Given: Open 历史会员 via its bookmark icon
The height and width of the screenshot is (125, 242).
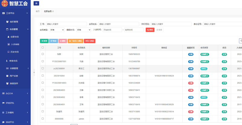Looking at the screenshot, I should (x=8, y=52).
